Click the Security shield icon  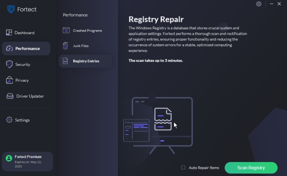tap(9, 64)
